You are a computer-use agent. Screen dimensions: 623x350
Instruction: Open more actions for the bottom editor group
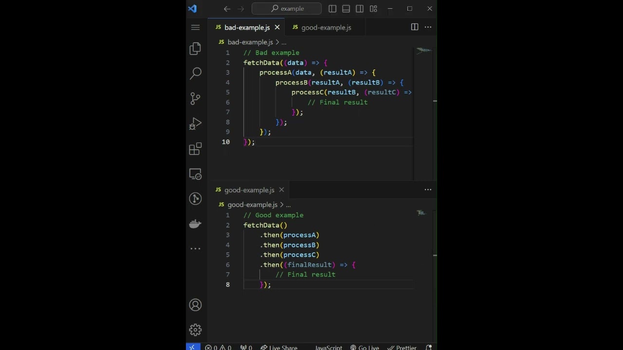click(428, 190)
